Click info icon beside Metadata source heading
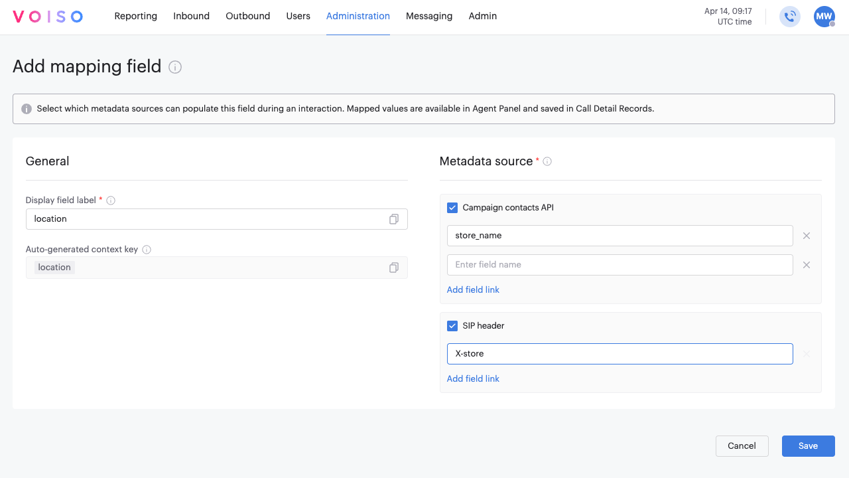The width and height of the screenshot is (849, 478). [547, 161]
